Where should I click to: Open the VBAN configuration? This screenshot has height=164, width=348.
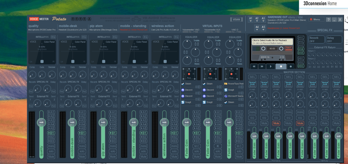point(236,19)
